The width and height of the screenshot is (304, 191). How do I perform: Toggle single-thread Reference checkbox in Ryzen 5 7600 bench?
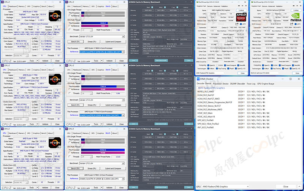click(70, 16)
